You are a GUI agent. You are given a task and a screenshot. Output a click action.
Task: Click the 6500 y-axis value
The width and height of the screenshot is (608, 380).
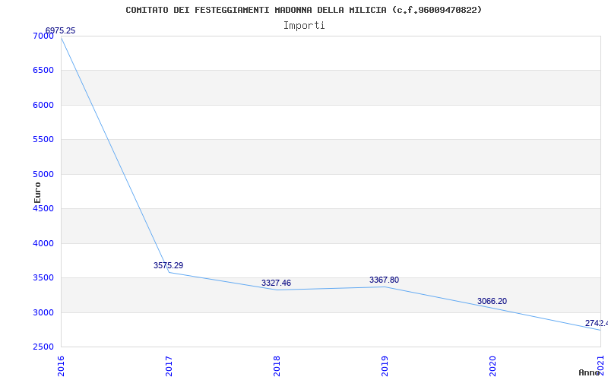pos(43,71)
